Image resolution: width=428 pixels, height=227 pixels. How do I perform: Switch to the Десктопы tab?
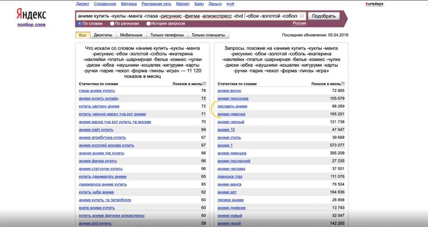pyautogui.click(x=102, y=35)
